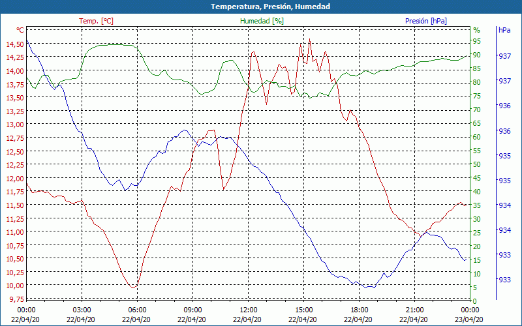The image size is (522, 326).
Task: Click the '21:00' time axis label
Action: point(414,310)
